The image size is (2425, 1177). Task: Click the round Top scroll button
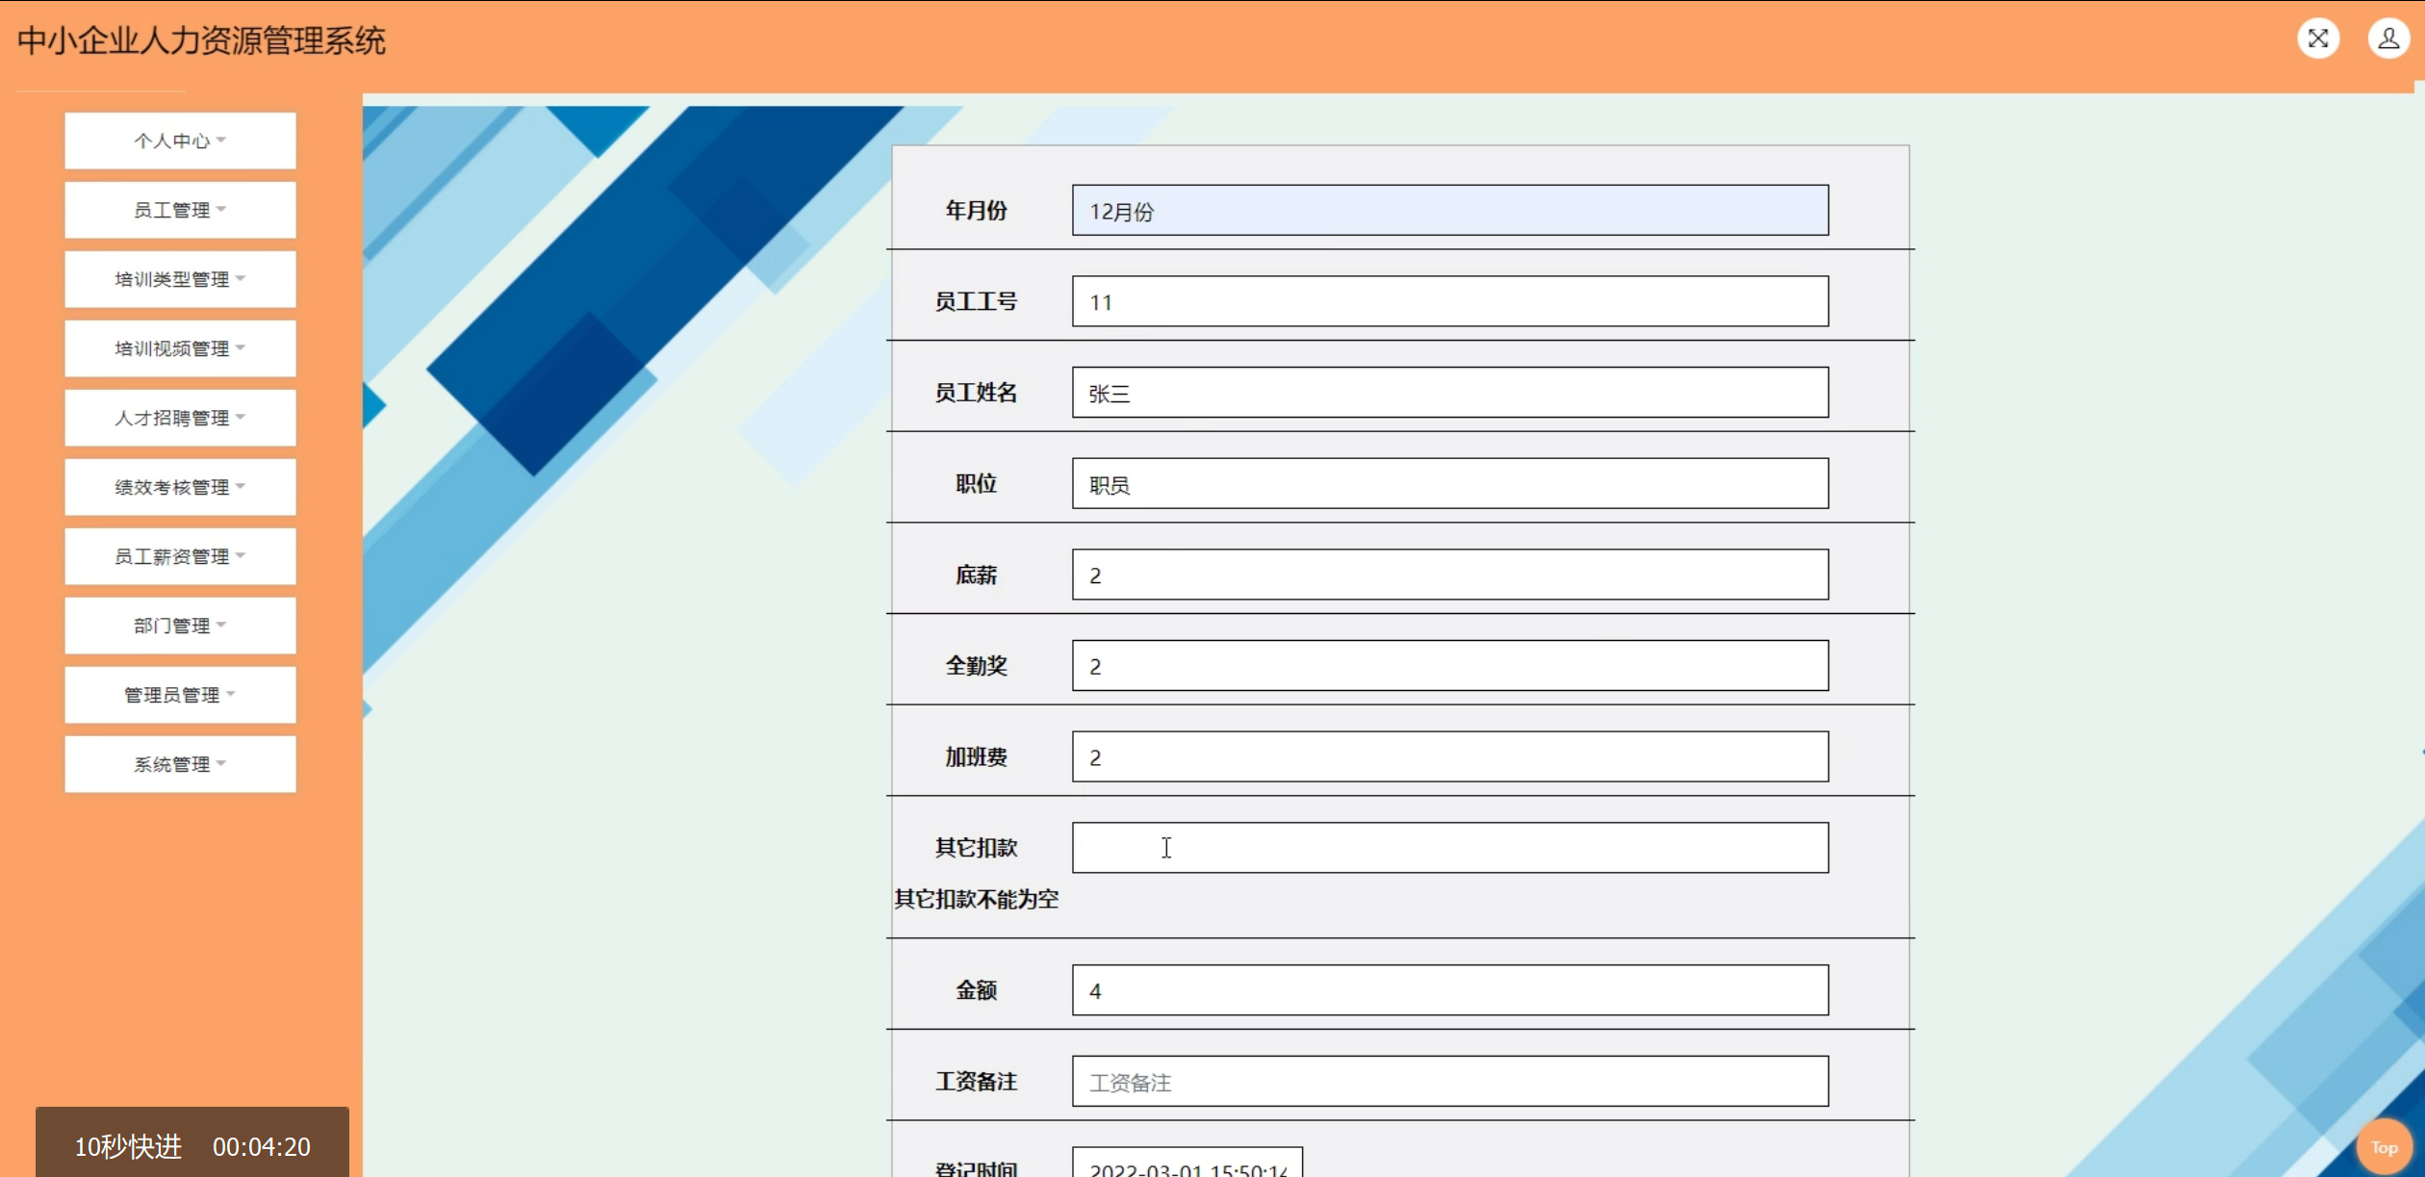[x=2383, y=1146]
